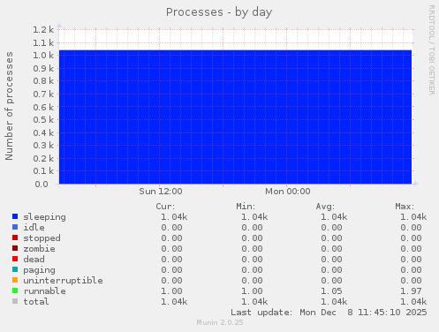Click the paging legend color swatch
Screen dimensions: 439x332
click(x=15, y=269)
